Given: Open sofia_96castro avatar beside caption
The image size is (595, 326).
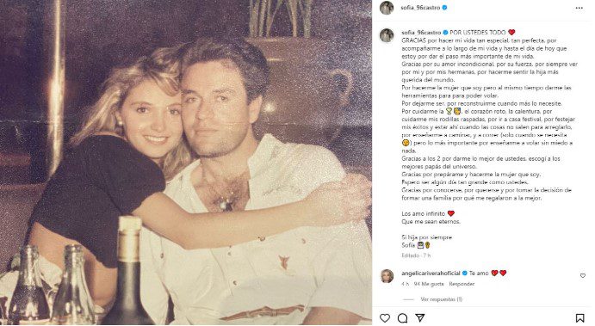Looking at the screenshot, I should pos(387,35).
